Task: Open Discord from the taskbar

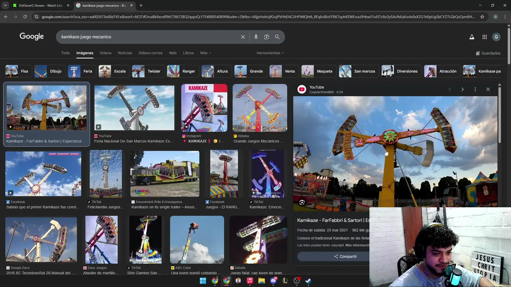Action: (x=273, y=281)
